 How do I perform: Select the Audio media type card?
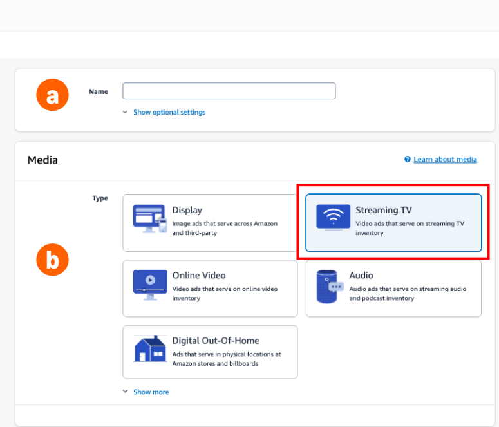[393, 288]
